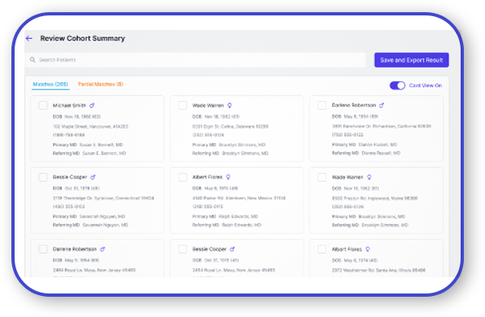Click Michael Smith's Referring MD Susan E. Bennett

pos(89,153)
